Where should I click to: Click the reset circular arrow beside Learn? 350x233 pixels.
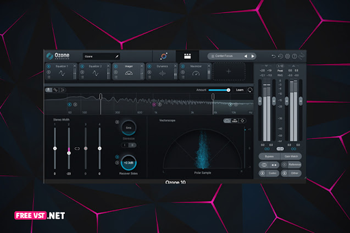pyautogui.click(x=250, y=90)
